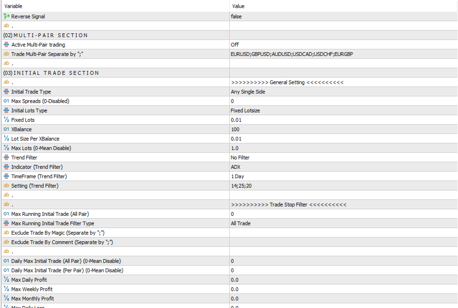This screenshot has height=308, width=458.
Task: Click the Trend Filter enum icon
Action: point(6,158)
